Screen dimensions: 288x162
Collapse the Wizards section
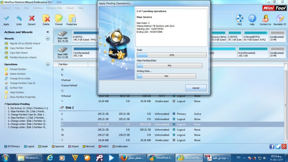pos(48,39)
